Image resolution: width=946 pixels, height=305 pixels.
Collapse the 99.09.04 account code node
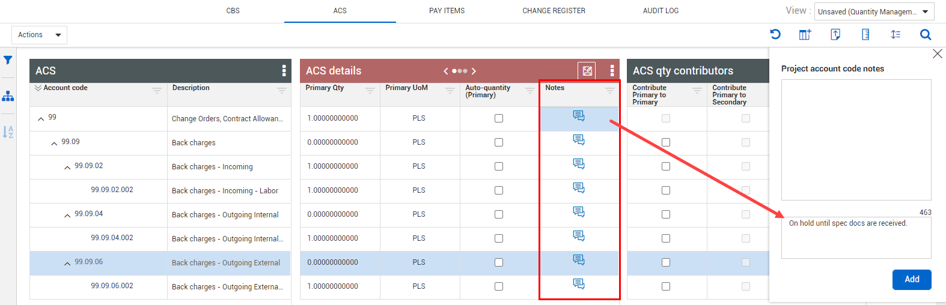pyautogui.click(x=67, y=216)
